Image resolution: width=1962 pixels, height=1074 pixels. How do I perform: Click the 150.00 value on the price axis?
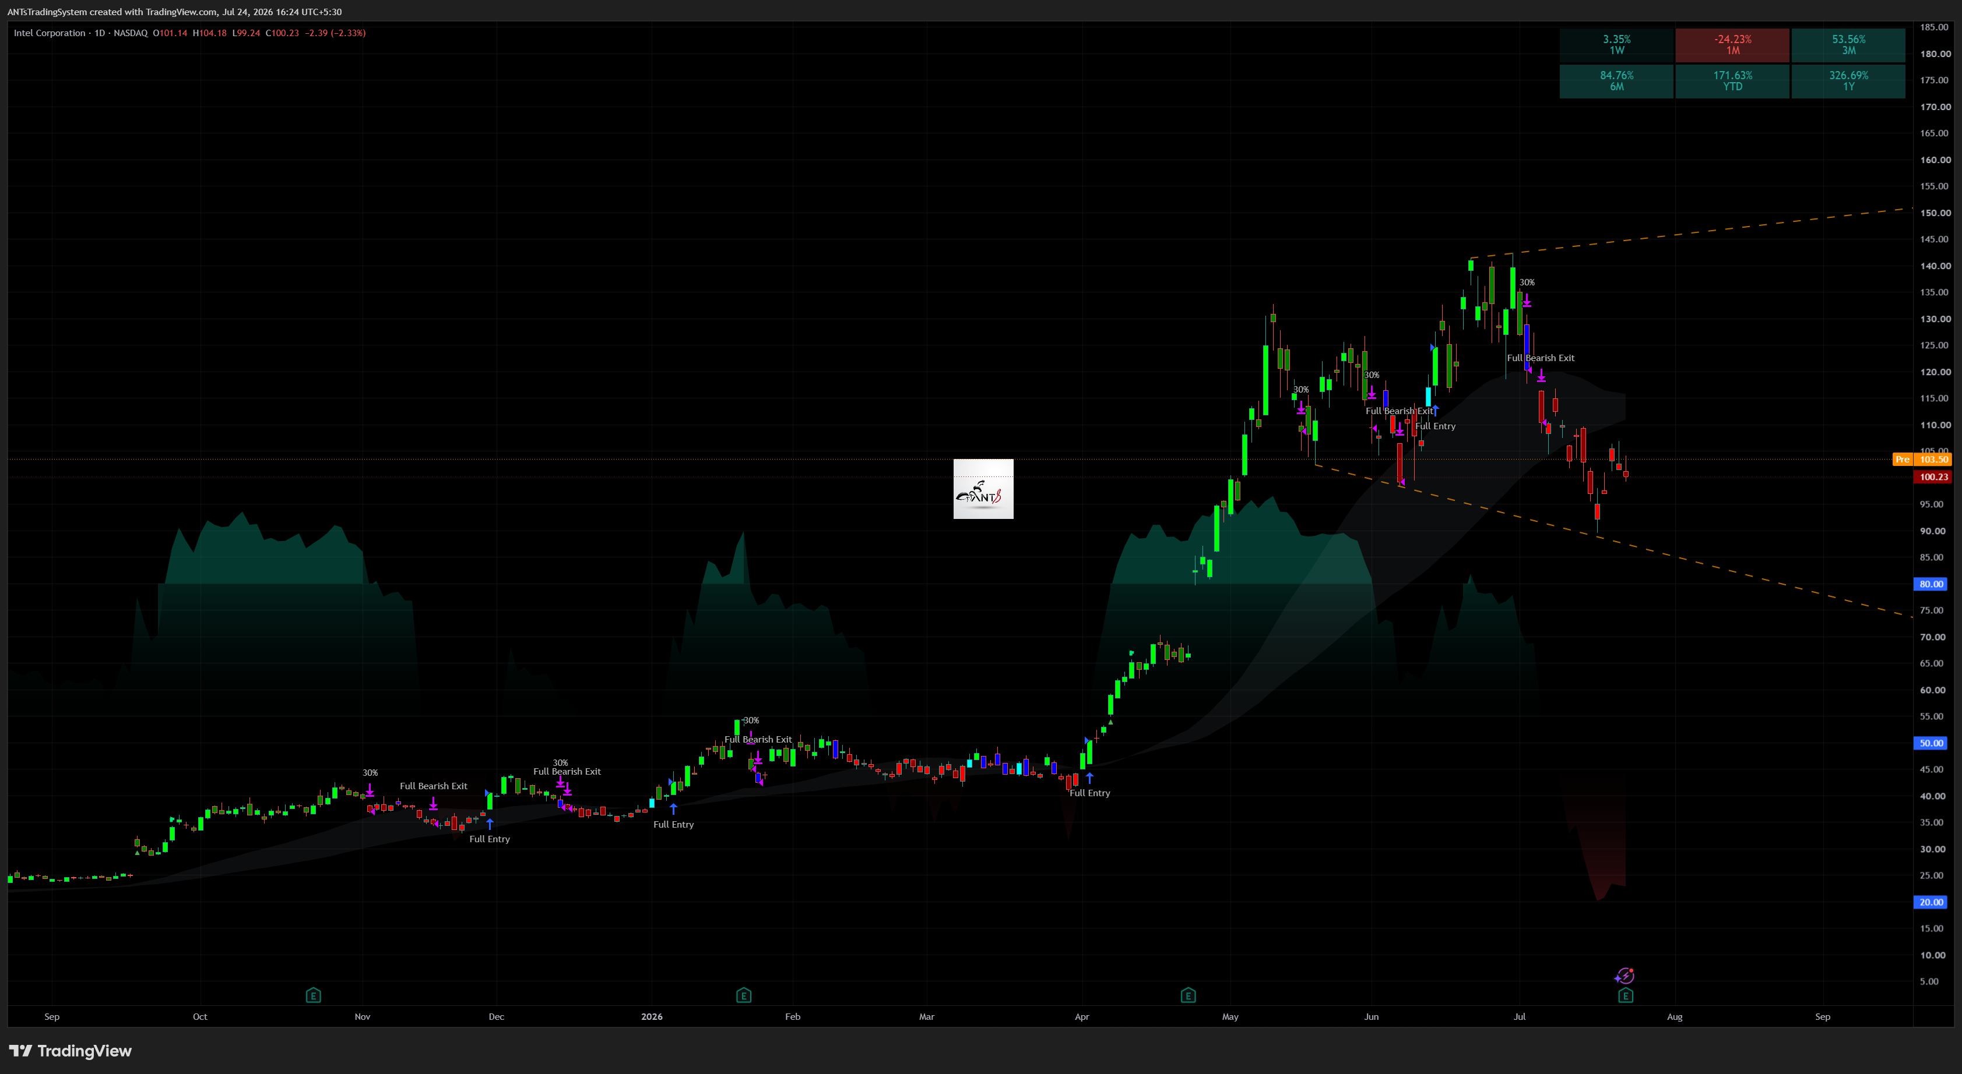click(x=1935, y=213)
